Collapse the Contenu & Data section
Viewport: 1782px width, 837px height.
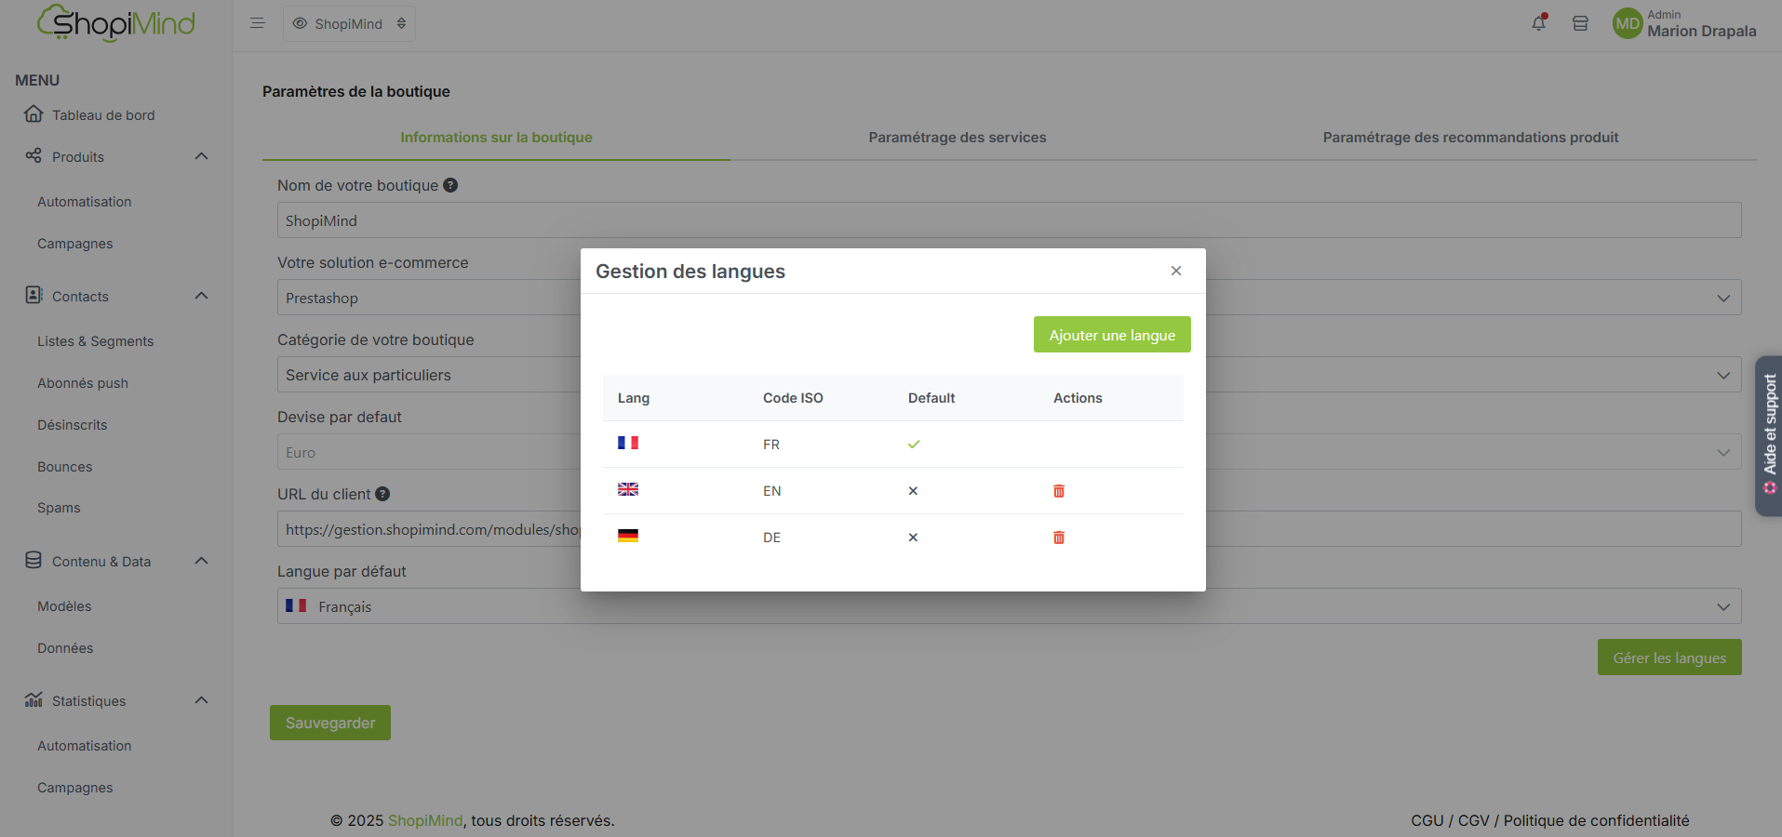click(x=201, y=561)
